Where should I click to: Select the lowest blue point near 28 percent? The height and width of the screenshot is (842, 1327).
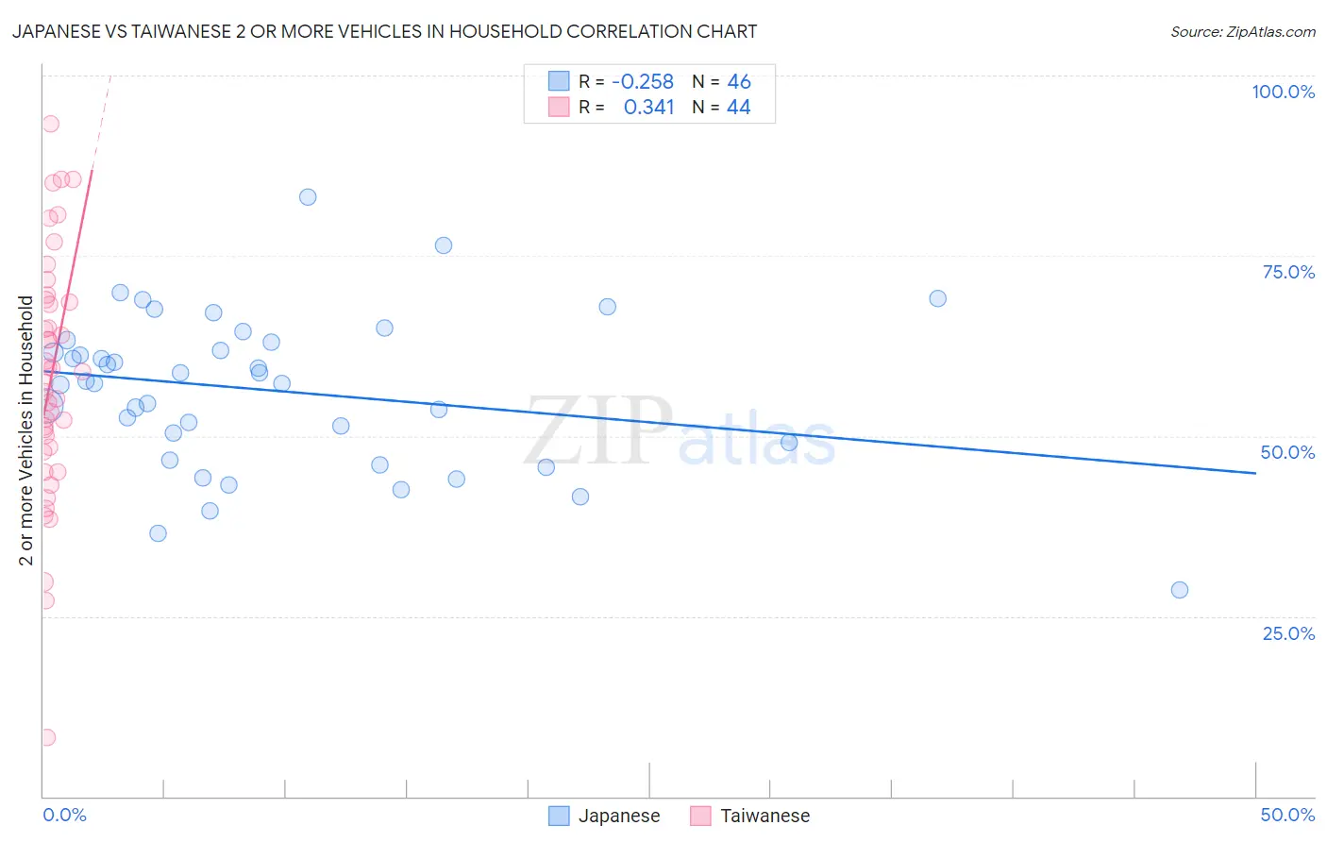coord(1180,590)
